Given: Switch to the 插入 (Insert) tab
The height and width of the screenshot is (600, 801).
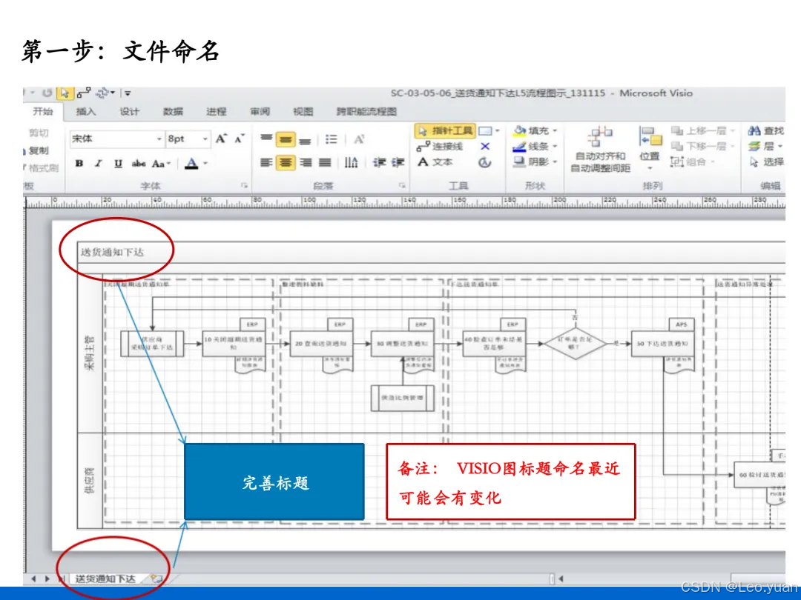Looking at the screenshot, I should click(86, 112).
